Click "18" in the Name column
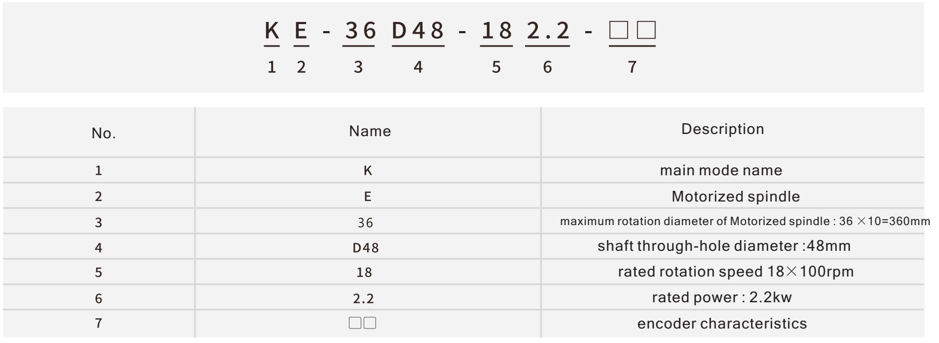This screenshot has width=939, height=343. tap(364, 273)
